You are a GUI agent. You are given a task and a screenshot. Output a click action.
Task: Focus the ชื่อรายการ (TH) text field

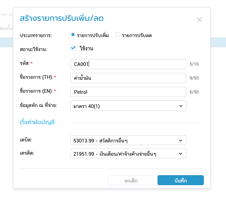(128, 78)
